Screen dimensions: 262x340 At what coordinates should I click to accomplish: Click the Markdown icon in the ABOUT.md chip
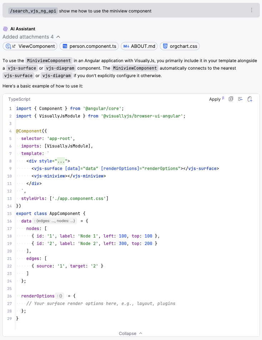click(x=126, y=46)
